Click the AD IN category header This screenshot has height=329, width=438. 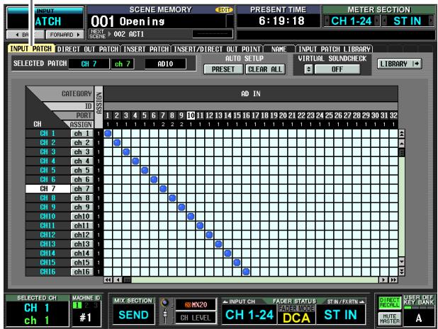(x=251, y=94)
